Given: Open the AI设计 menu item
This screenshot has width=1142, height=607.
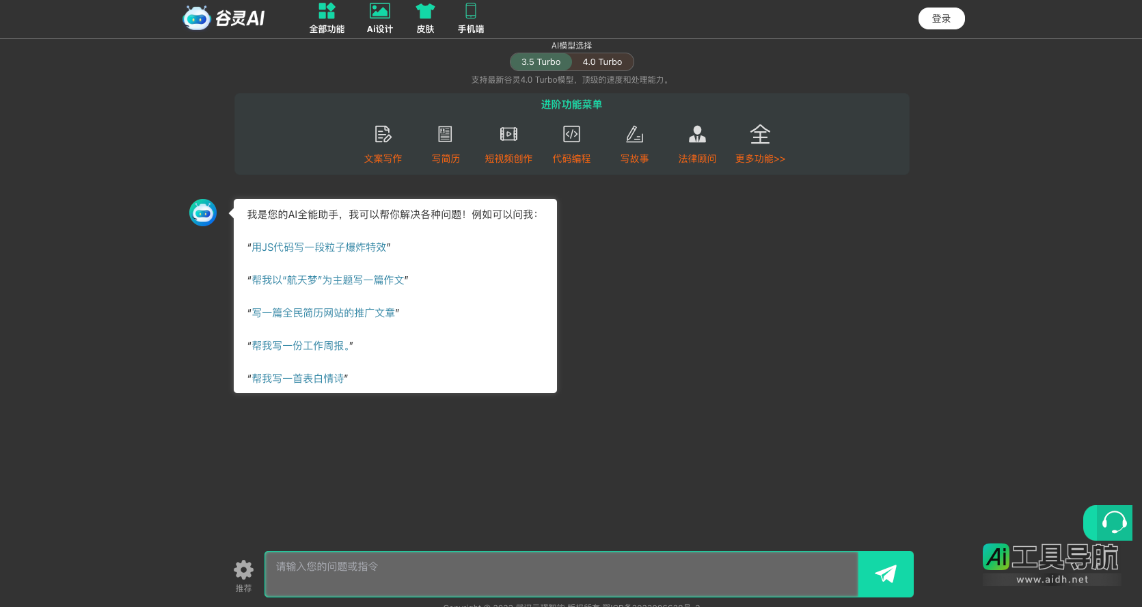Looking at the screenshot, I should (x=379, y=18).
